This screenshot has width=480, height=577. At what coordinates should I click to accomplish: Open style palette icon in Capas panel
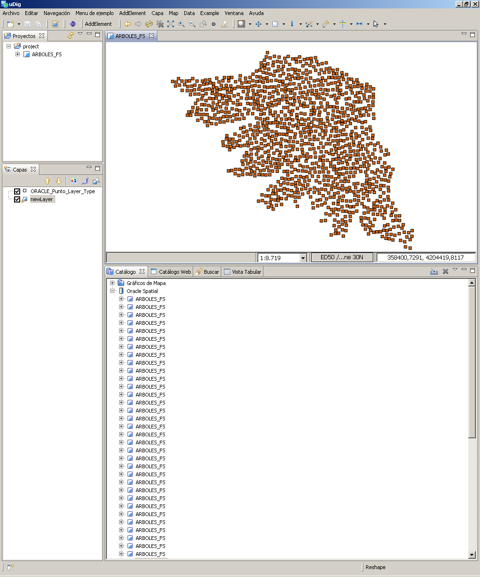(x=74, y=181)
